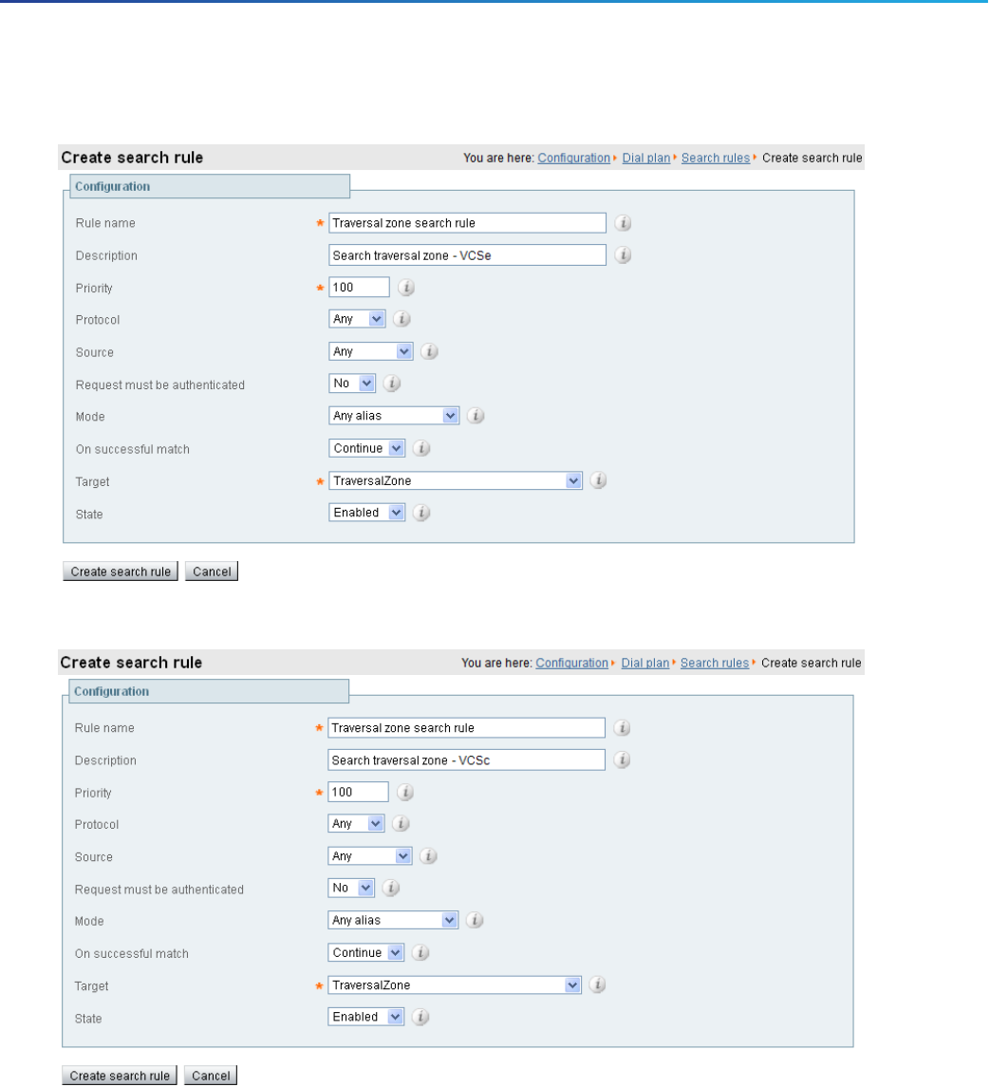Click the 'Create search rule' page heading above the VCSe form
The width and height of the screenshot is (990, 1087).
tap(132, 158)
